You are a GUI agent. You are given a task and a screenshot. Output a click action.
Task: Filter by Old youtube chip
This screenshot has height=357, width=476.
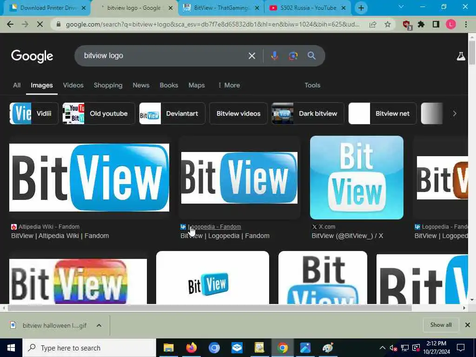pos(99,113)
